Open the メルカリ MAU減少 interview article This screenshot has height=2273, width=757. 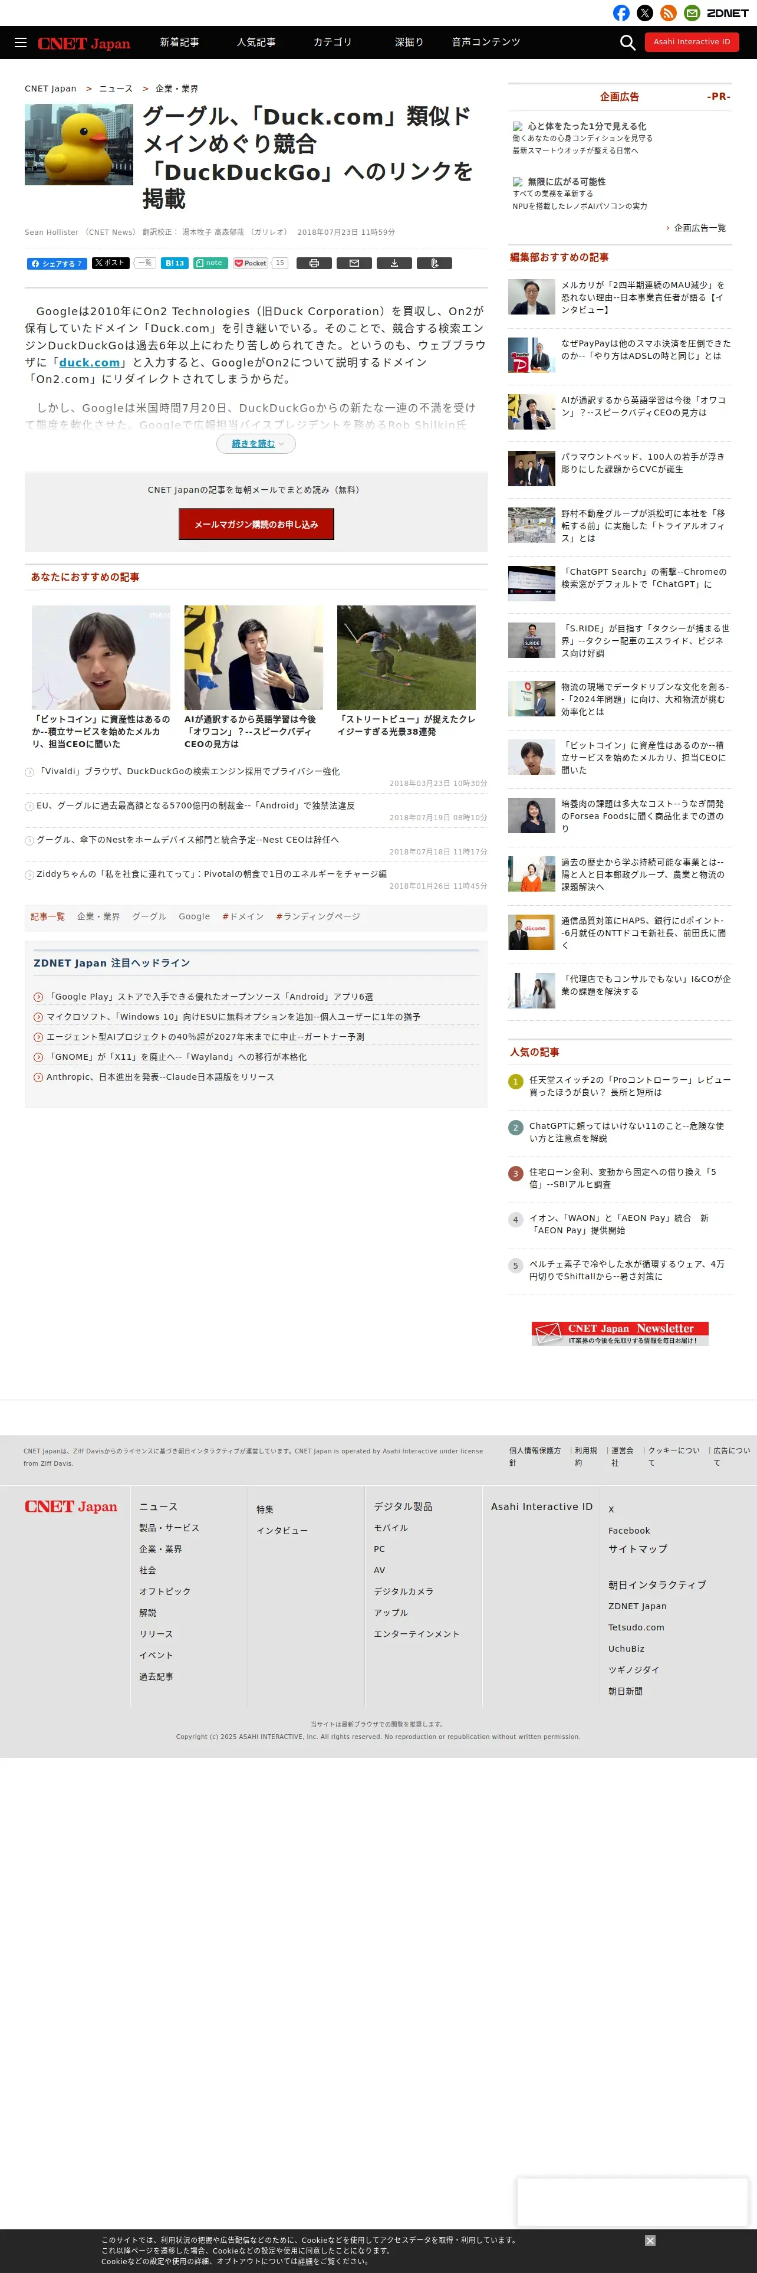pos(643,297)
